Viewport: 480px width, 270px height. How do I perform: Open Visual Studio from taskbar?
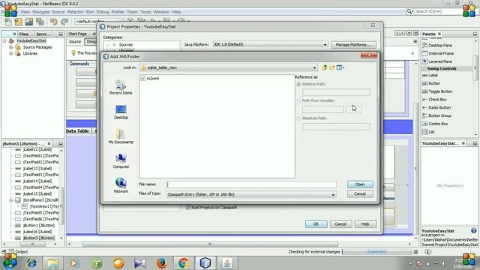pos(140,263)
